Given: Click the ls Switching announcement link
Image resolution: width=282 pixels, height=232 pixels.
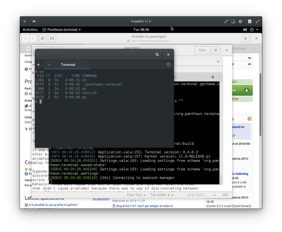Looking at the screenshot, I should tap(240, 174).
